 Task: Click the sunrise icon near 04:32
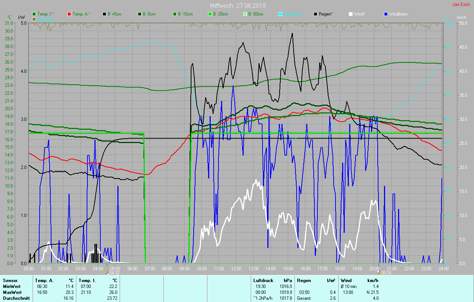tap(107, 272)
